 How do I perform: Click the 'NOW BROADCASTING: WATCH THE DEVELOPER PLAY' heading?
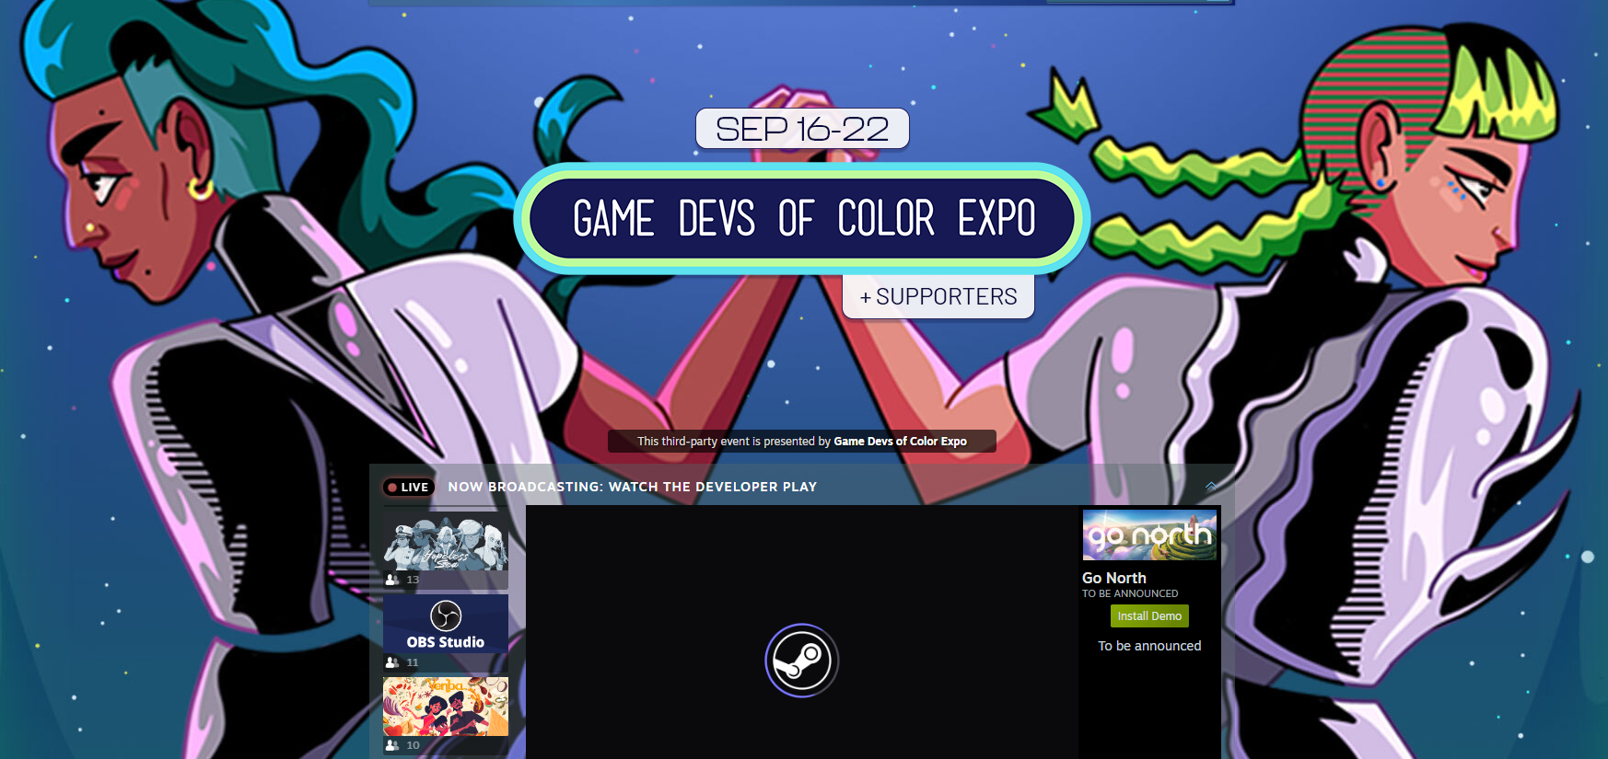[633, 487]
